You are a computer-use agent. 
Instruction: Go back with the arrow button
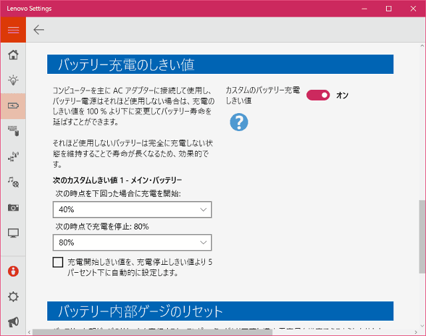pyautogui.click(x=39, y=29)
